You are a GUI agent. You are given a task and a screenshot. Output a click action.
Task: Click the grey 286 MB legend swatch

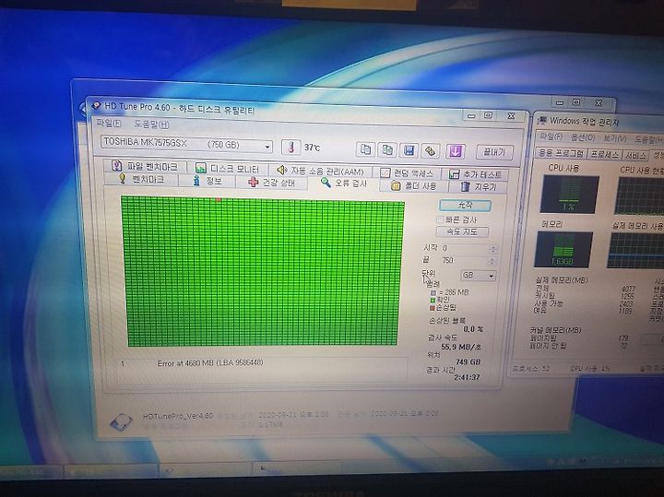433,292
